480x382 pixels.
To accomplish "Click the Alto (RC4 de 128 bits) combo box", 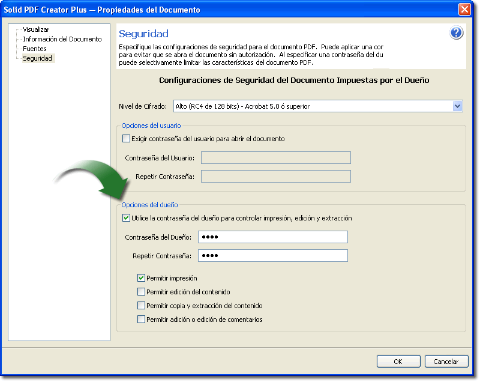I will 318,106.
